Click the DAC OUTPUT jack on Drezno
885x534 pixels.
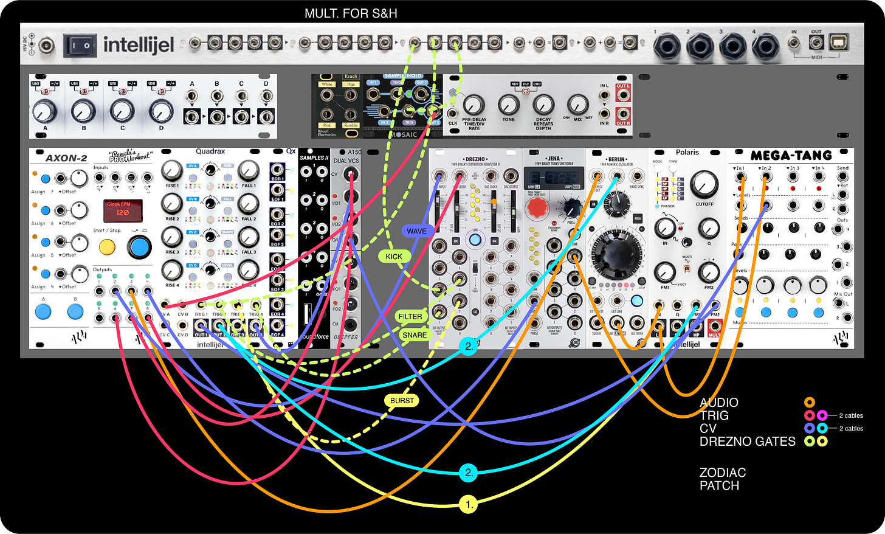510,176
